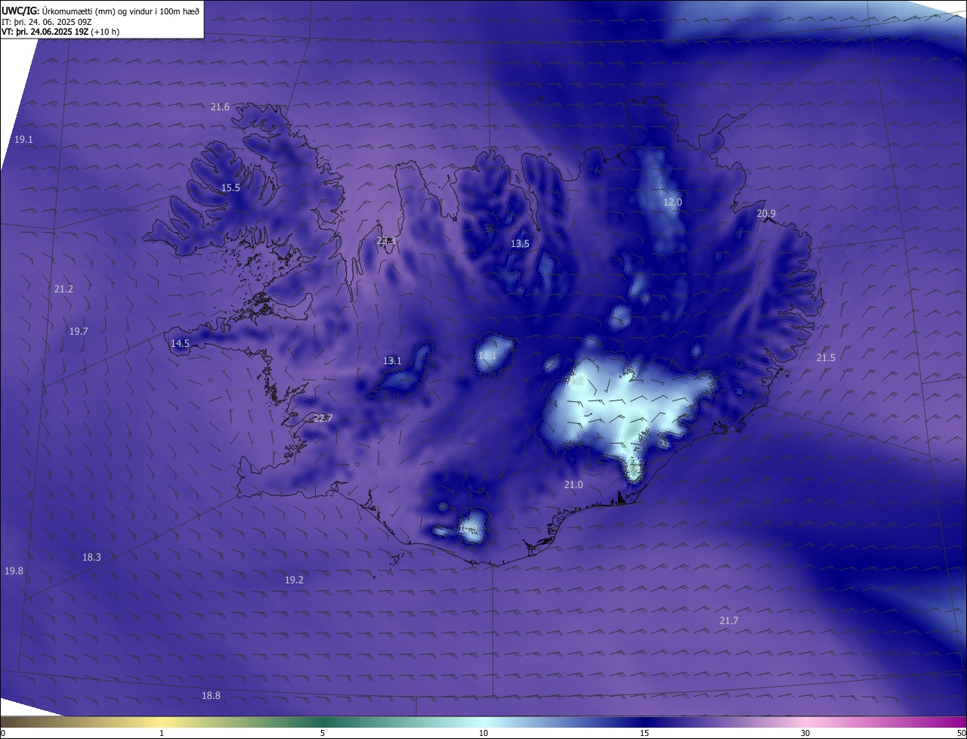Image resolution: width=967 pixels, height=739 pixels.
Task: Click the 13.5 value label
Action: click(x=520, y=244)
